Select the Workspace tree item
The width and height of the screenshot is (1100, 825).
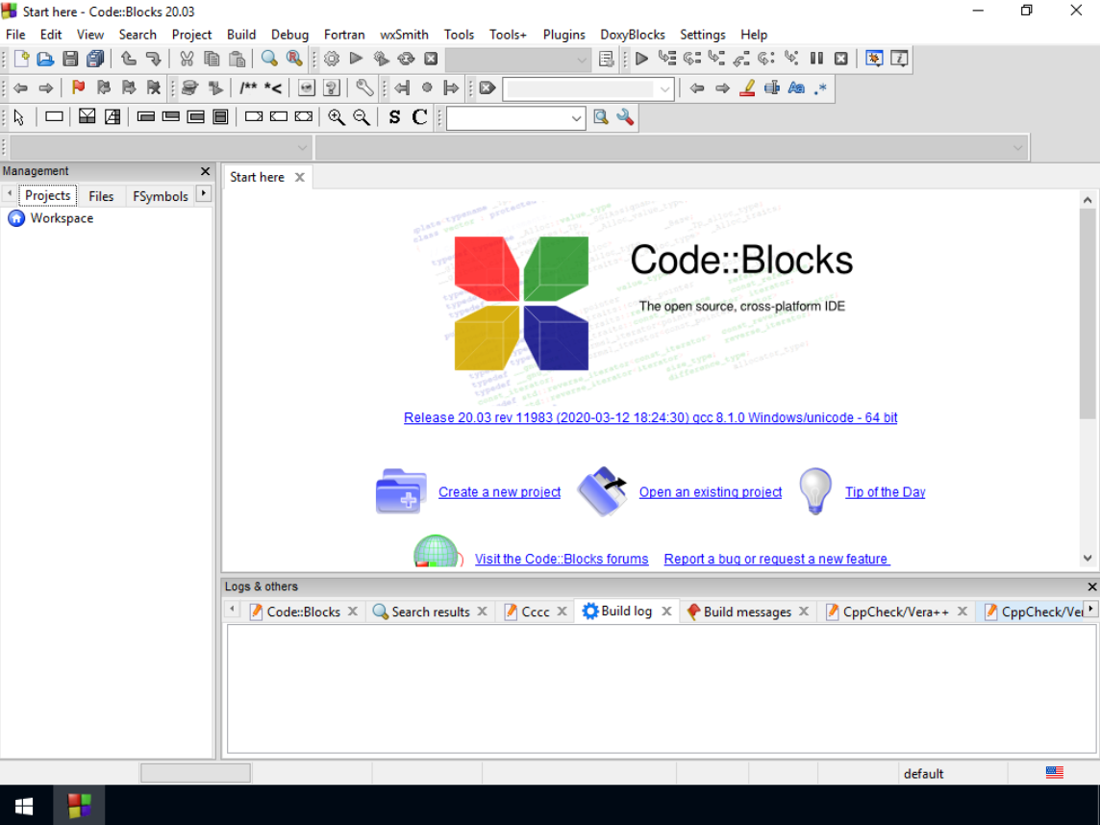pos(62,218)
